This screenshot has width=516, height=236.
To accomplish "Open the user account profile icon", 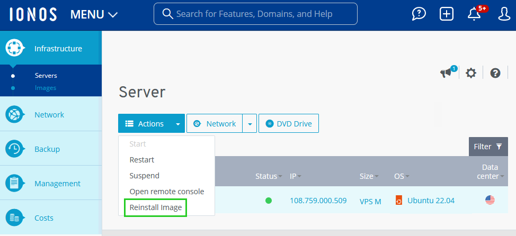I will tap(505, 14).
